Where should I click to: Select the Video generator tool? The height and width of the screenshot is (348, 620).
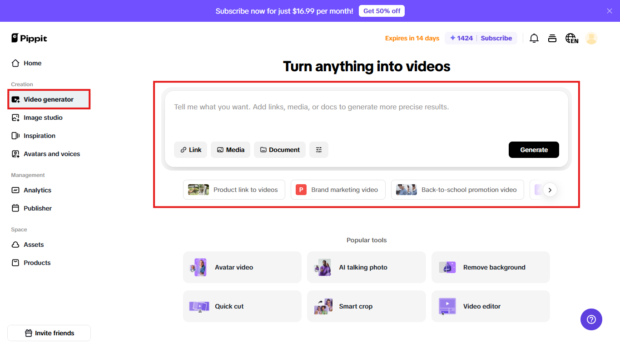point(48,99)
